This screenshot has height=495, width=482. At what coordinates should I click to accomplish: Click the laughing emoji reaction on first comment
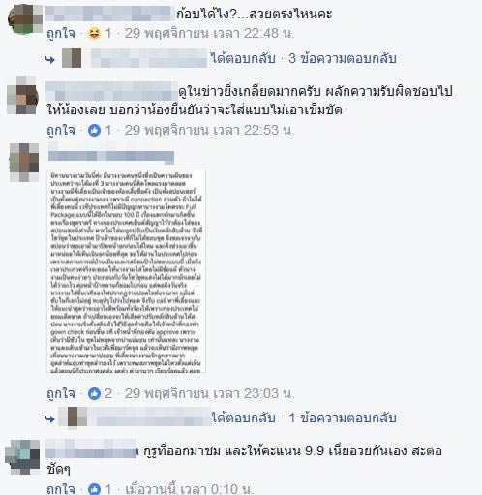(94, 33)
